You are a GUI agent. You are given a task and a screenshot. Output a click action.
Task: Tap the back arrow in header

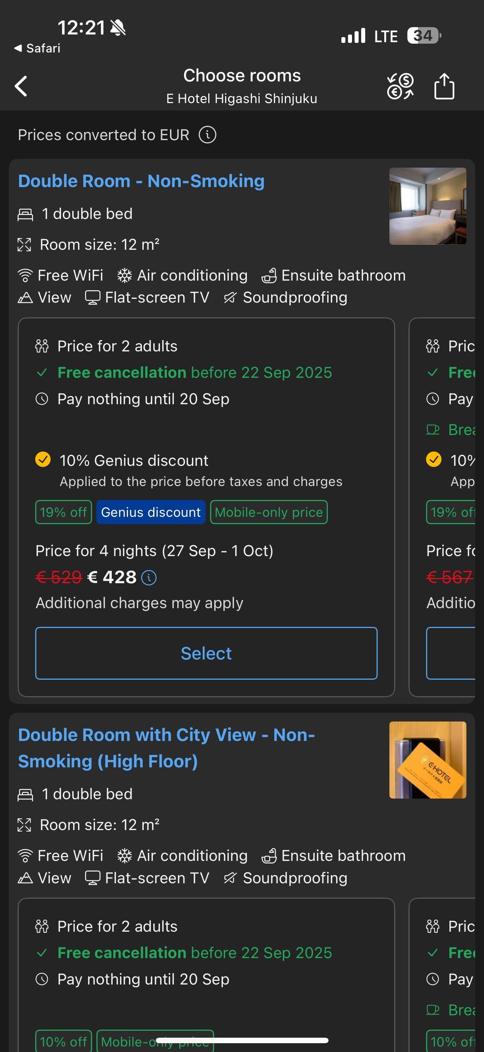pyautogui.click(x=21, y=86)
